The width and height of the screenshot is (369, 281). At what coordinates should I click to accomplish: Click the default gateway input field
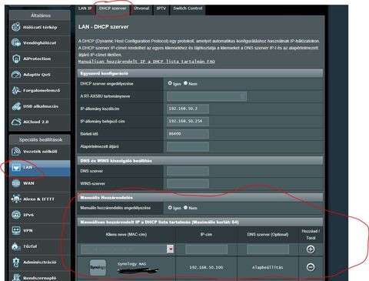[x=188, y=146]
